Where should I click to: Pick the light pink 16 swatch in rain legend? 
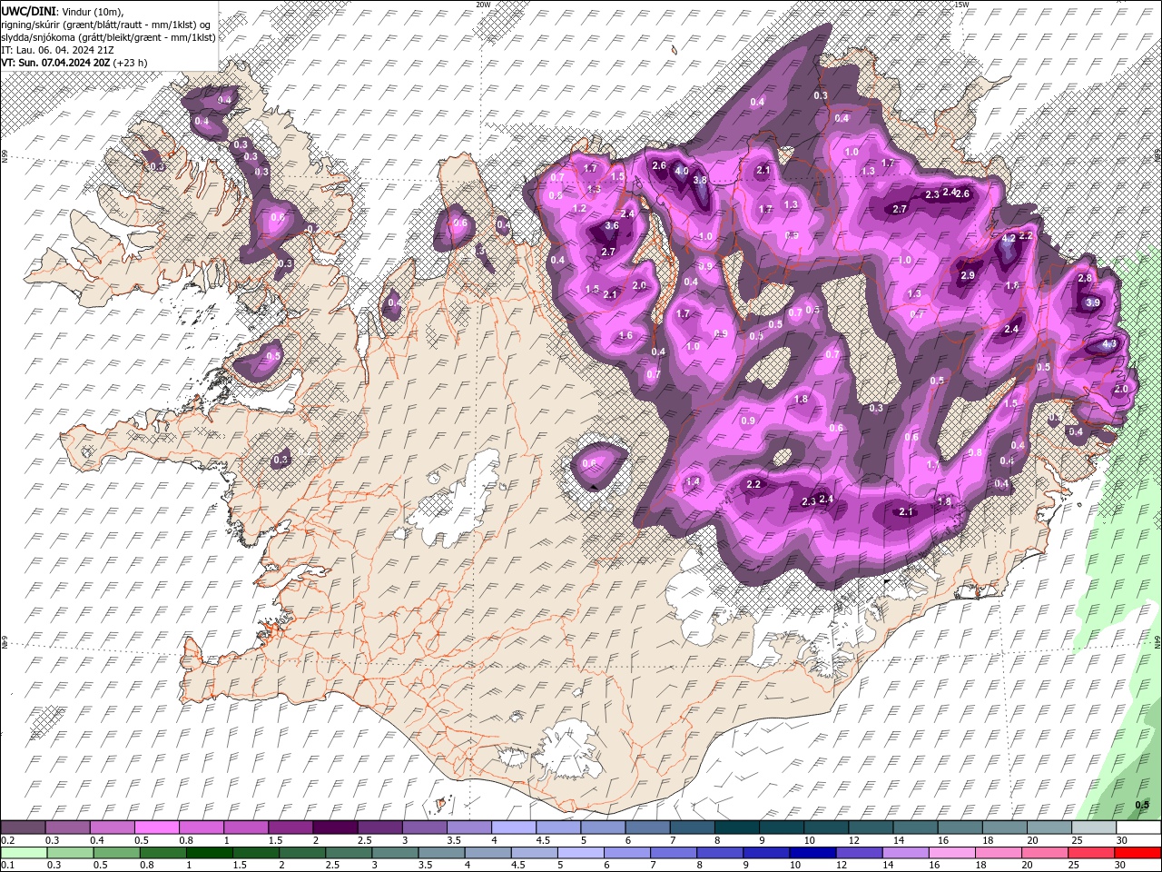pos(952,853)
